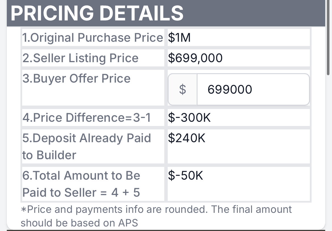This screenshot has width=332, height=231.
Task: Click the $-50K total amount value
Action: pos(186,176)
